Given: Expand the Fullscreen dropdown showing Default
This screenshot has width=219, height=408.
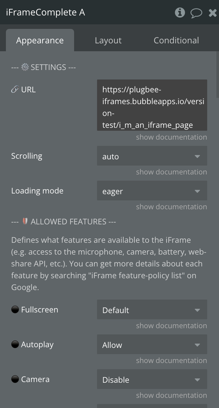Looking at the screenshot, I should point(152,310).
